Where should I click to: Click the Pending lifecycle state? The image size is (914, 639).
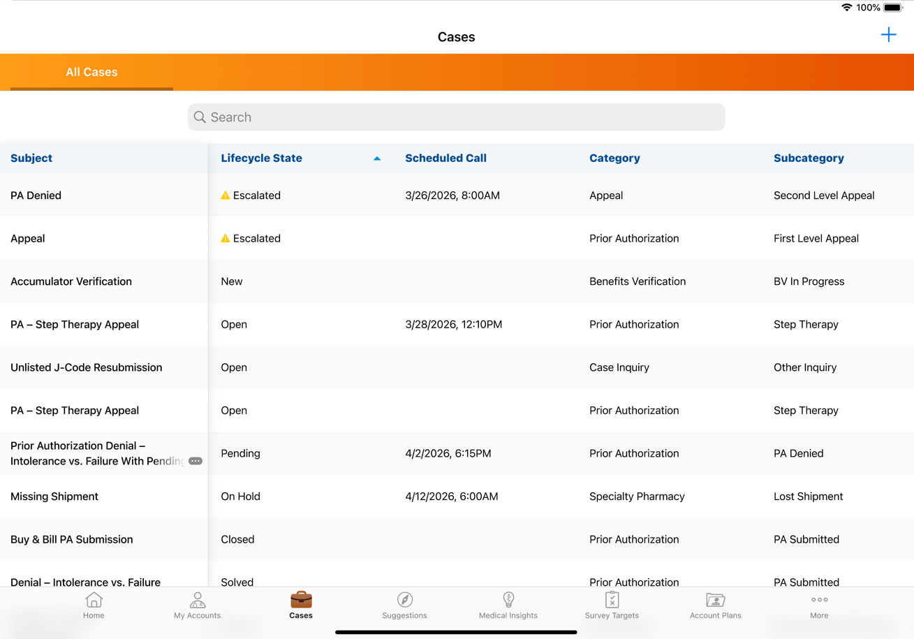pos(240,453)
